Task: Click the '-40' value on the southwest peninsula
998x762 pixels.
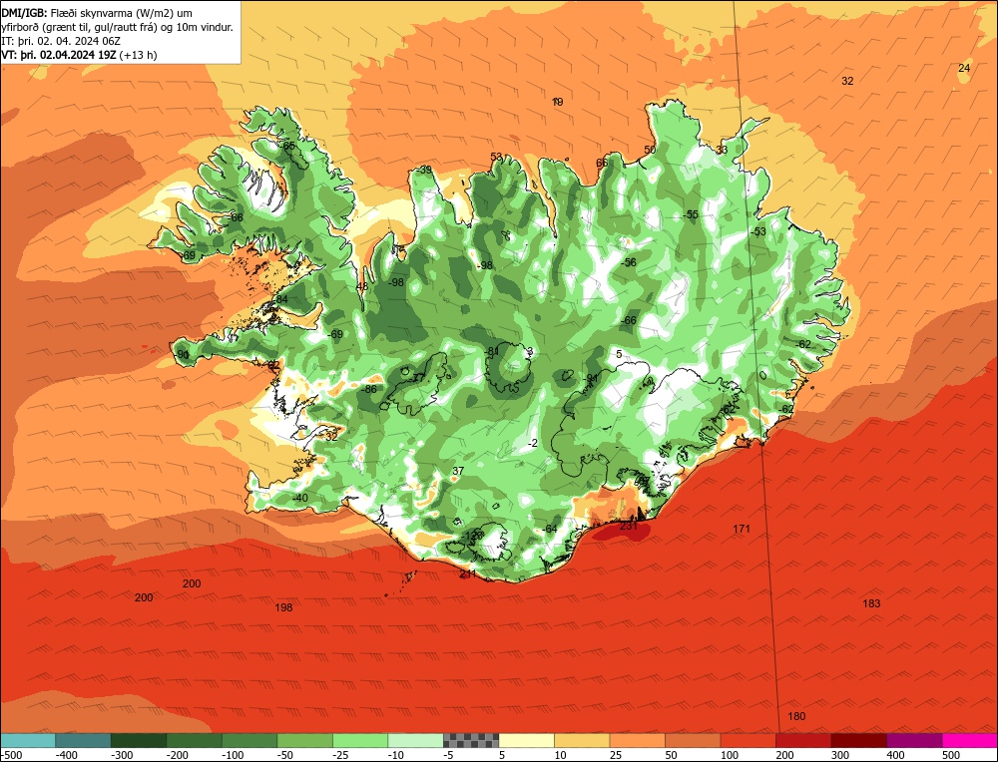Action: coord(299,498)
